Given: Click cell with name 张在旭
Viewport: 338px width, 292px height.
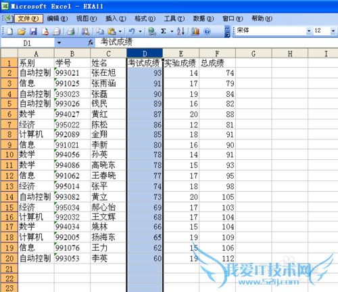Looking at the screenshot, I should tap(108, 72).
